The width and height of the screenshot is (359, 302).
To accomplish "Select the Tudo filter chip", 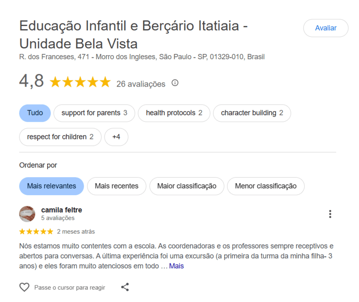I will click(x=35, y=113).
